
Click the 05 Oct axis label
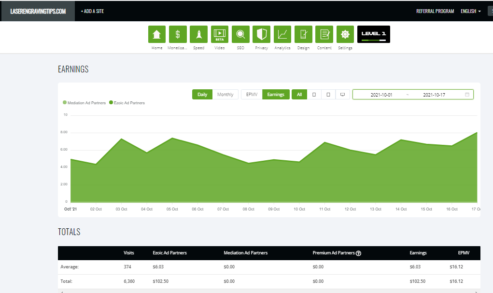(x=172, y=209)
